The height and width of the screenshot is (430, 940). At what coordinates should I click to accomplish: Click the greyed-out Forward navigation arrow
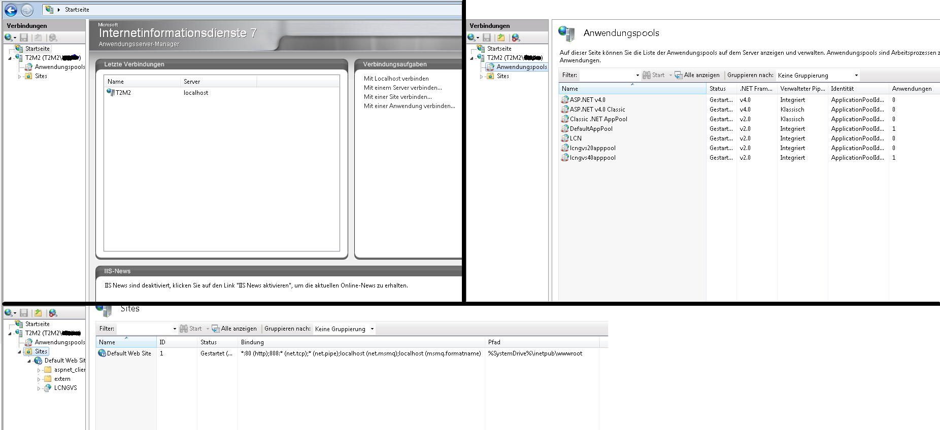click(27, 10)
